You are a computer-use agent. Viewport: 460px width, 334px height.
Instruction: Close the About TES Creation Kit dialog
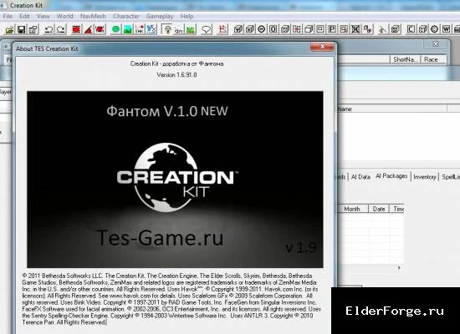pos(322,47)
